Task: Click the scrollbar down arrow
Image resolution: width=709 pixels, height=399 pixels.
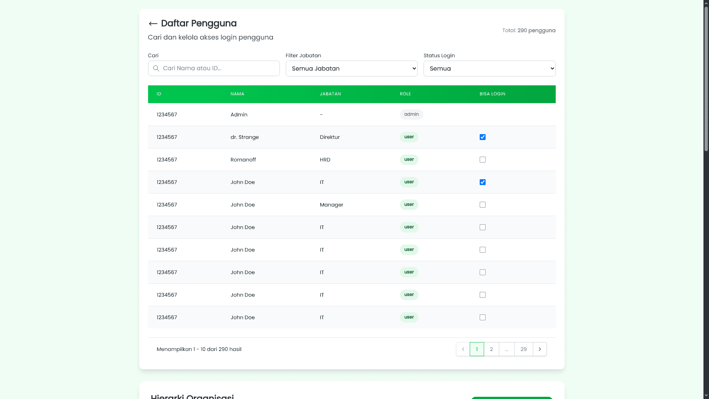Action: [705, 396]
